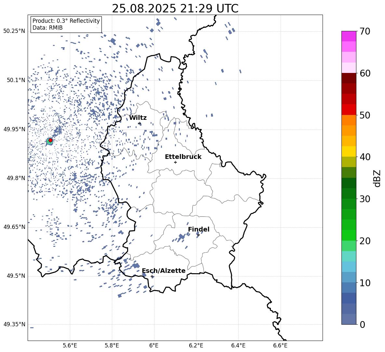Click the 'Product: 0.3° Reflectivity' text
The width and height of the screenshot is (385, 352).
point(66,21)
